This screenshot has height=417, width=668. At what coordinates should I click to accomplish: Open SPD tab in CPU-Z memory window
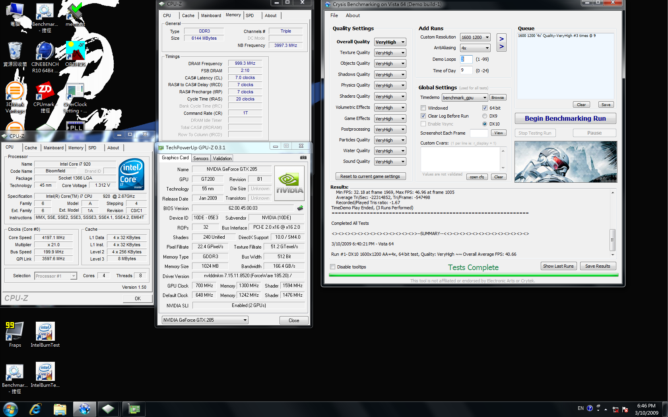pyautogui.click(x=250, y=15)
